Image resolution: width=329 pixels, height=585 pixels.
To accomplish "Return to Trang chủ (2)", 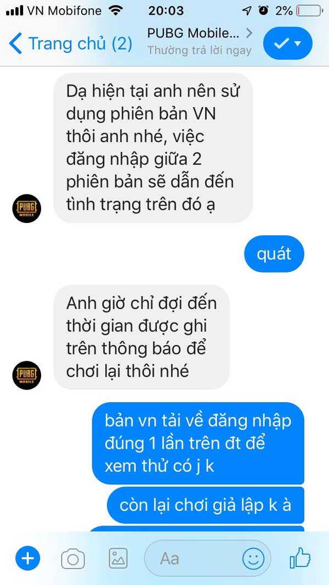I will (70, 43).
